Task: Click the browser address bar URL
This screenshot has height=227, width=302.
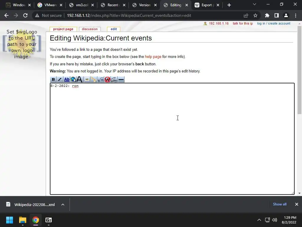Action: 129,15
